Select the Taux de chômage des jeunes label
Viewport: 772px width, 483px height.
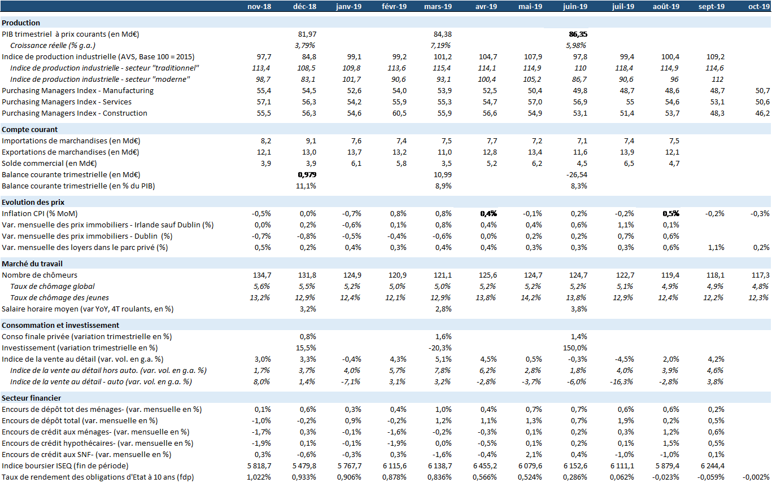(x=60, y=297)
